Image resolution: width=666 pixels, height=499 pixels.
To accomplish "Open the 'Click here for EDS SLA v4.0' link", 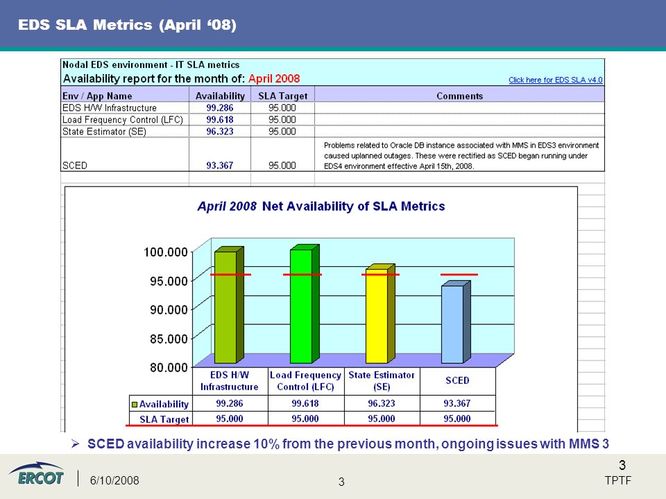I will 556,80.
